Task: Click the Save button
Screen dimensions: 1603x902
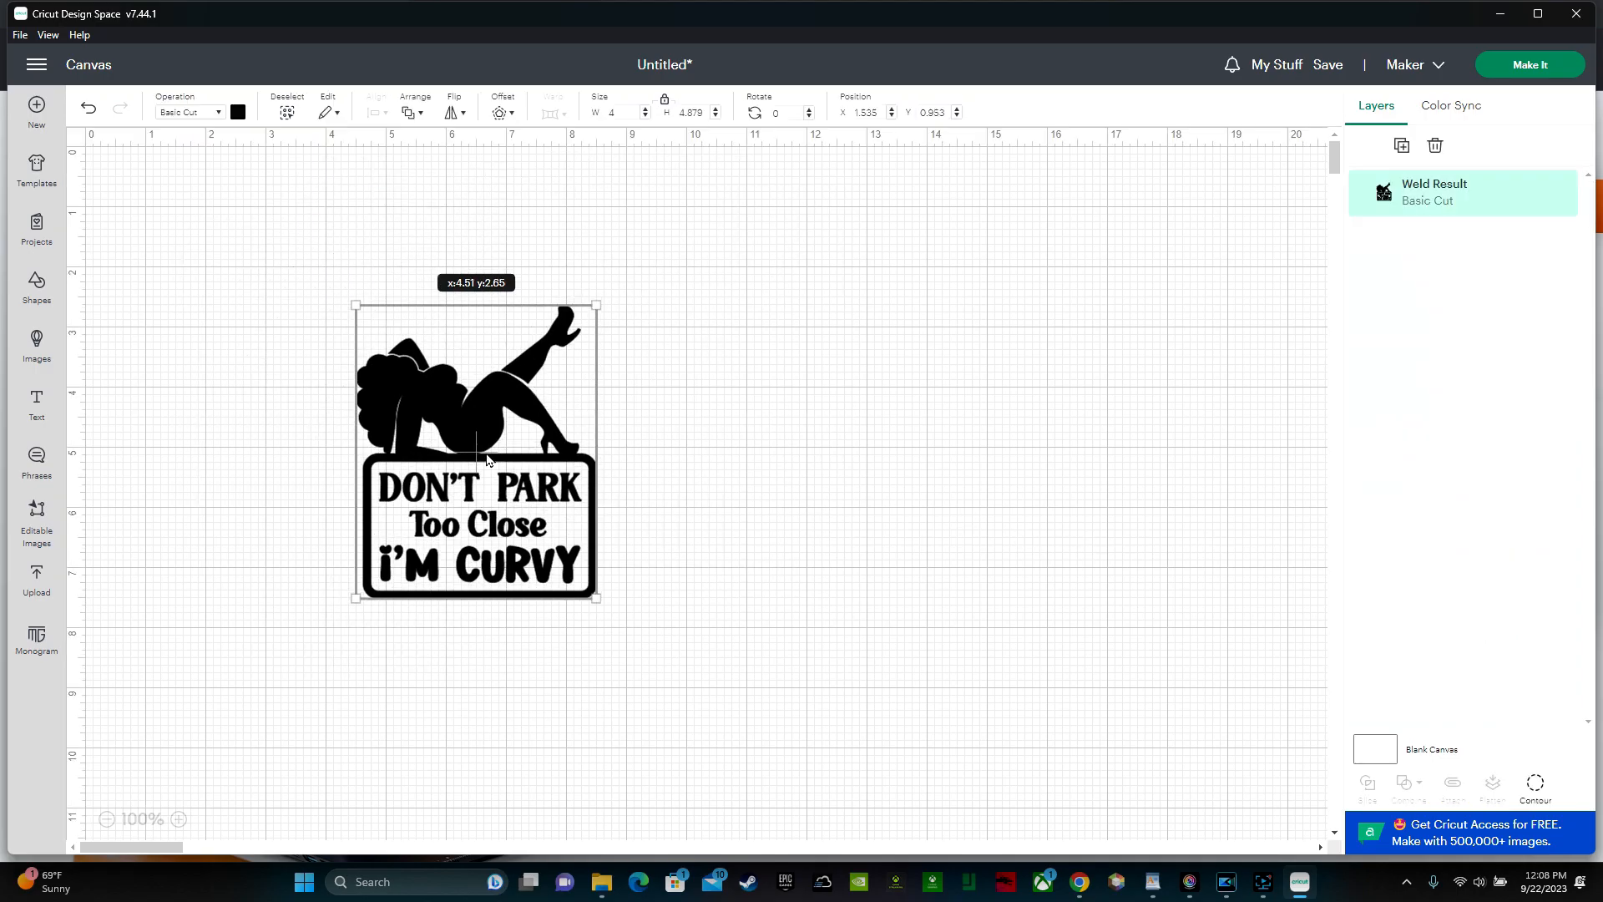Action: pos(1327,65)
